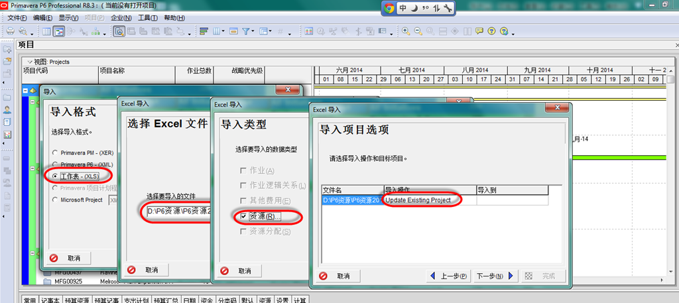
Task: Click the Tracking chart icon in left sidebar
Action: tap(7, 135)
